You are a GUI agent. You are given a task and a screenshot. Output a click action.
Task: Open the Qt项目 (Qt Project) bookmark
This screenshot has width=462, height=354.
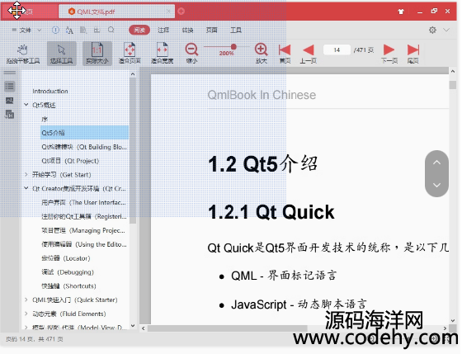tap(70, 161)
